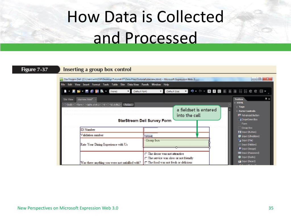
Task: Open the Panels menu
Action: [145, 85]
